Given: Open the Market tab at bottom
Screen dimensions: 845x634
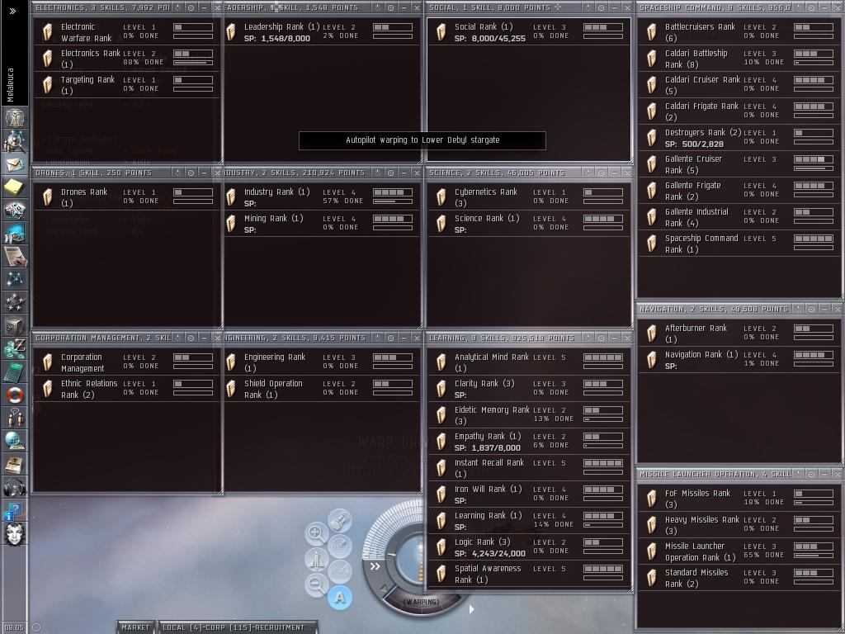Looking at the screenshot, I should click(135, 627).
